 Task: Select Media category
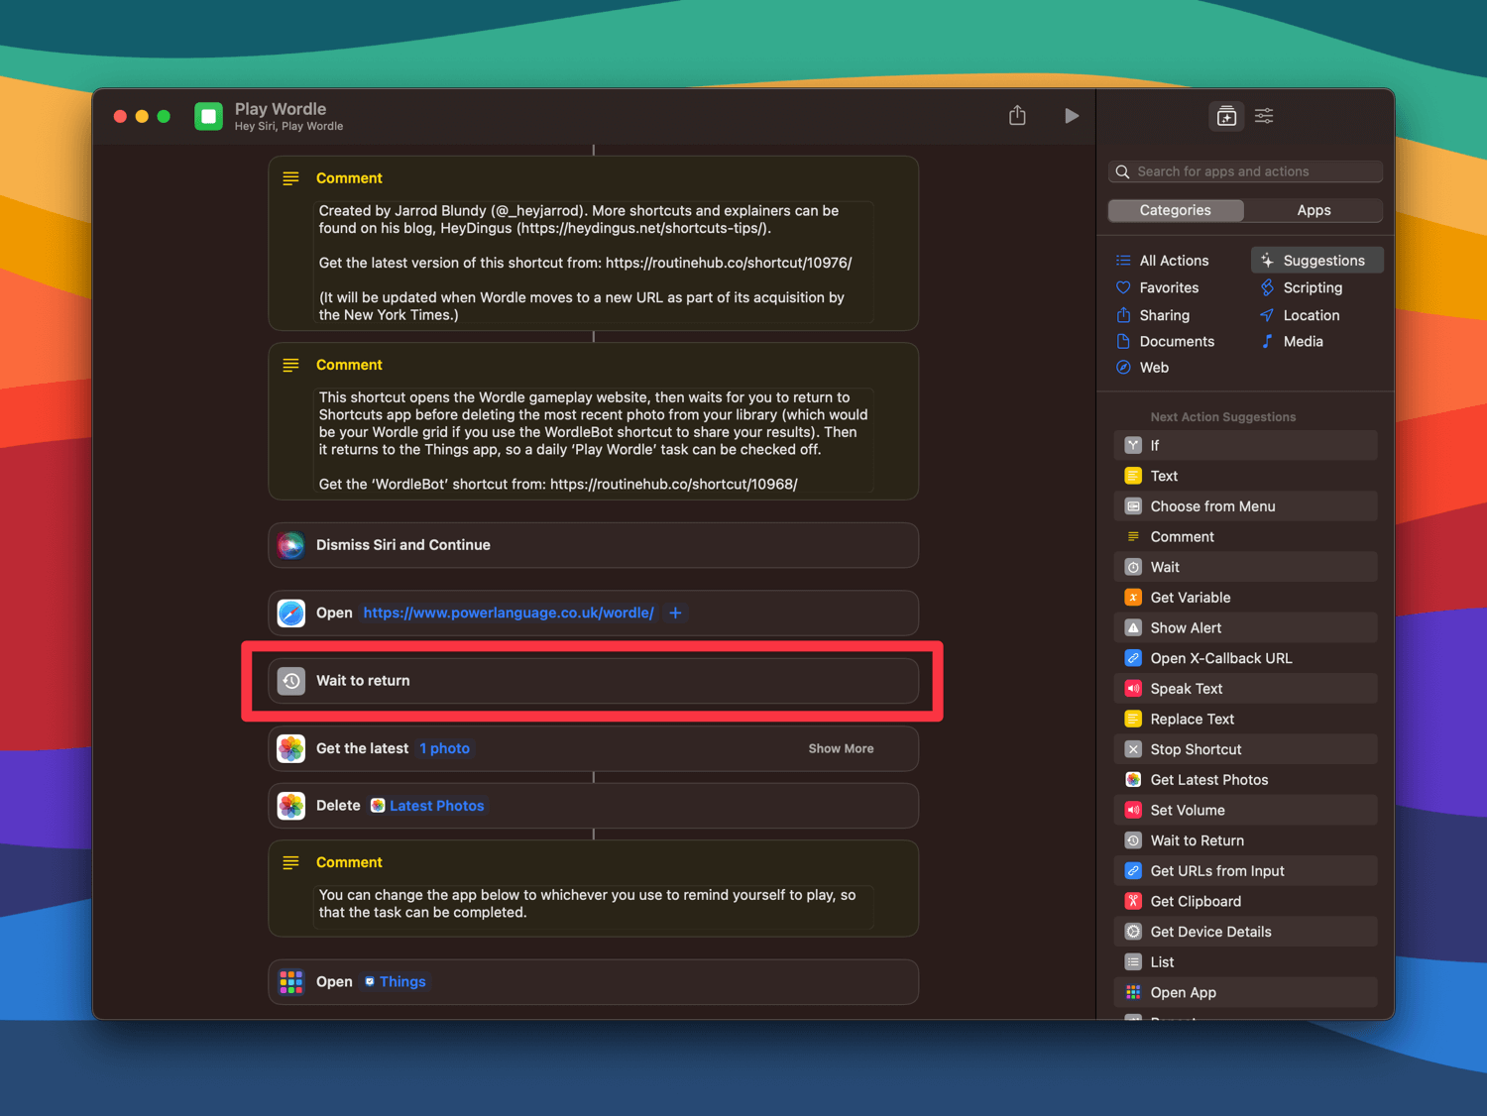pyautogui.click(x=1303, y=341)
